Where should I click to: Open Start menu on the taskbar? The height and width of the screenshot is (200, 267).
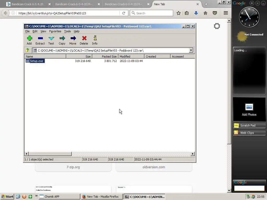(7, 197)
